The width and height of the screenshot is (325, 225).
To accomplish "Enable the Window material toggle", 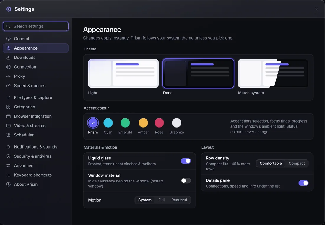I will click(x=186, y=181).
